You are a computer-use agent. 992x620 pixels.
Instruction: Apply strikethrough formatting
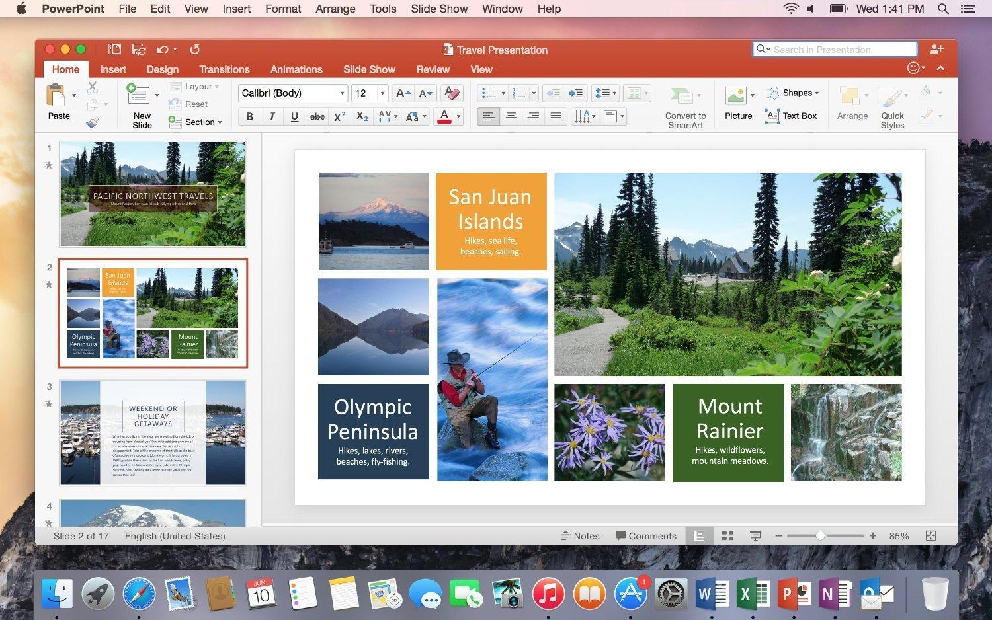pyautogui.click(x=317, y=116)
